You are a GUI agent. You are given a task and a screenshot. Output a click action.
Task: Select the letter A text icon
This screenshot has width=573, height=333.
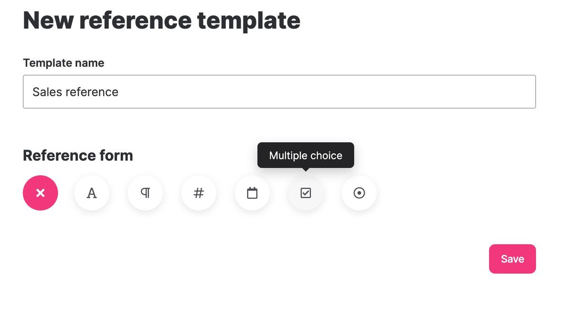tap(92, 193)
